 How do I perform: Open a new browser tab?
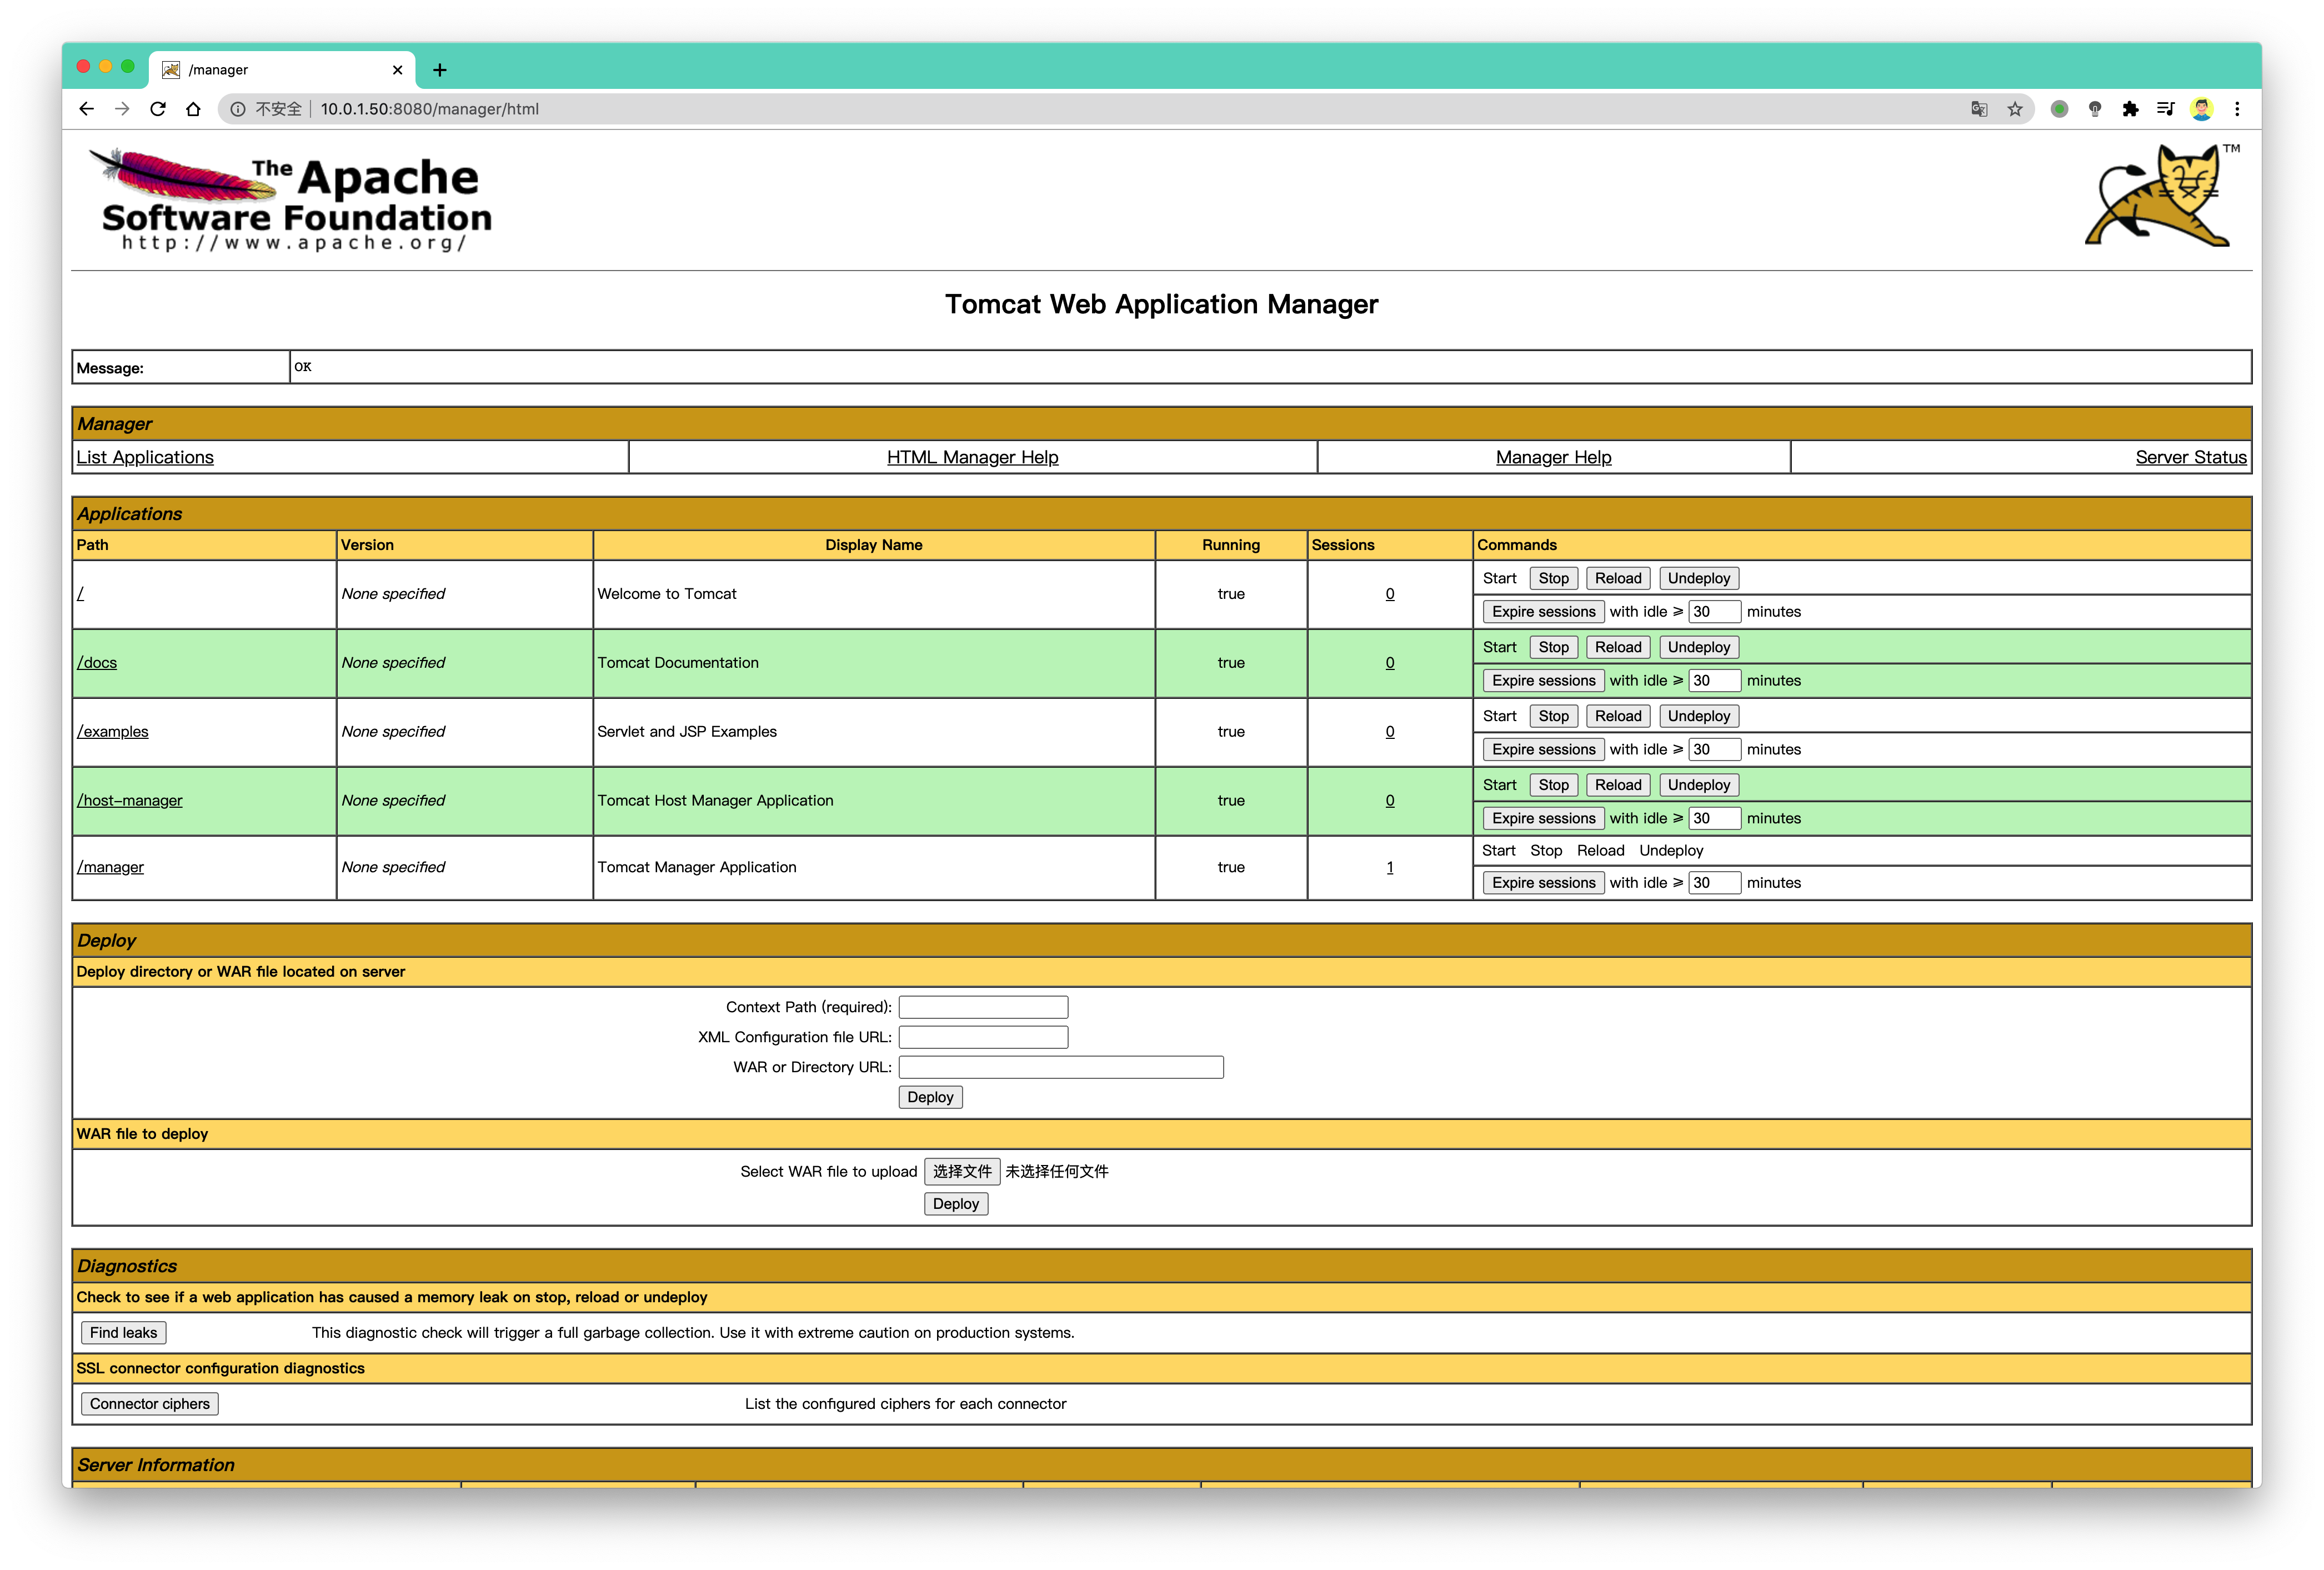click(440, 70)
